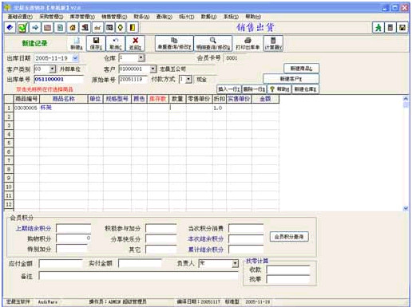Open the 基础设置 menu
Viewport: 412px width, 307px height.
(20, 17)
